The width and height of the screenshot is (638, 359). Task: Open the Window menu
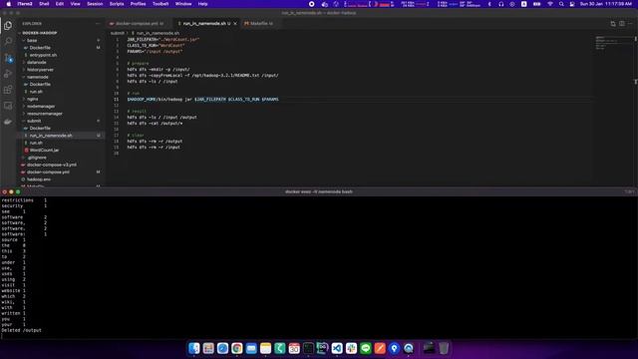click(183, 4)
